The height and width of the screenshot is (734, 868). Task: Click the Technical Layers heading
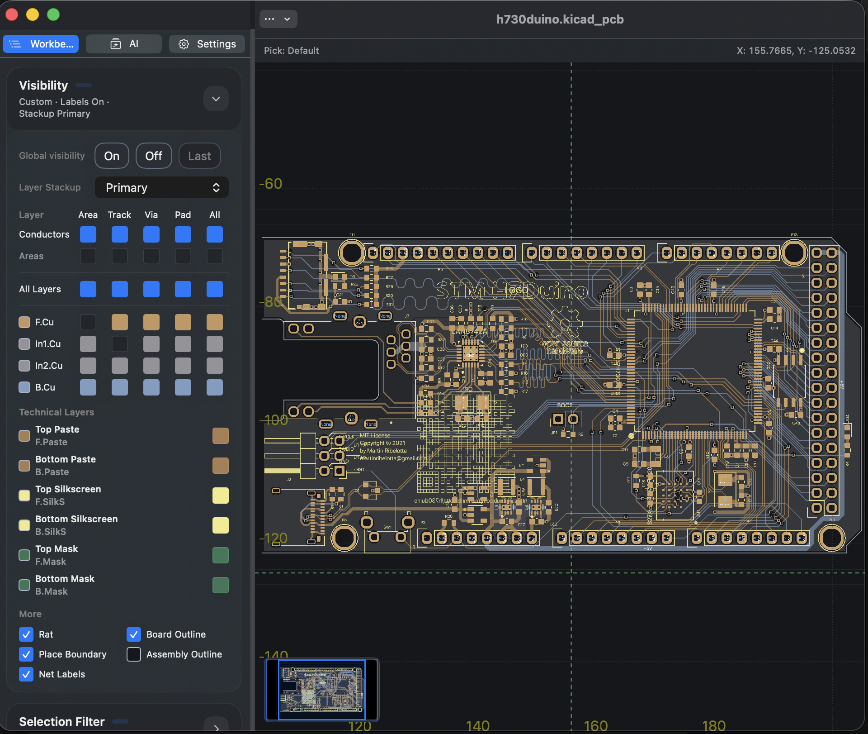click(x=57, y=412)
